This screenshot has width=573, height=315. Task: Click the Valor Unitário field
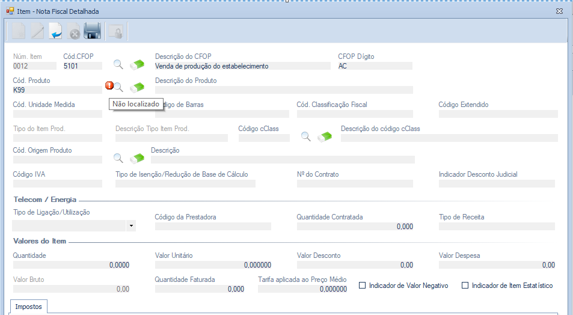pos(213,265)
